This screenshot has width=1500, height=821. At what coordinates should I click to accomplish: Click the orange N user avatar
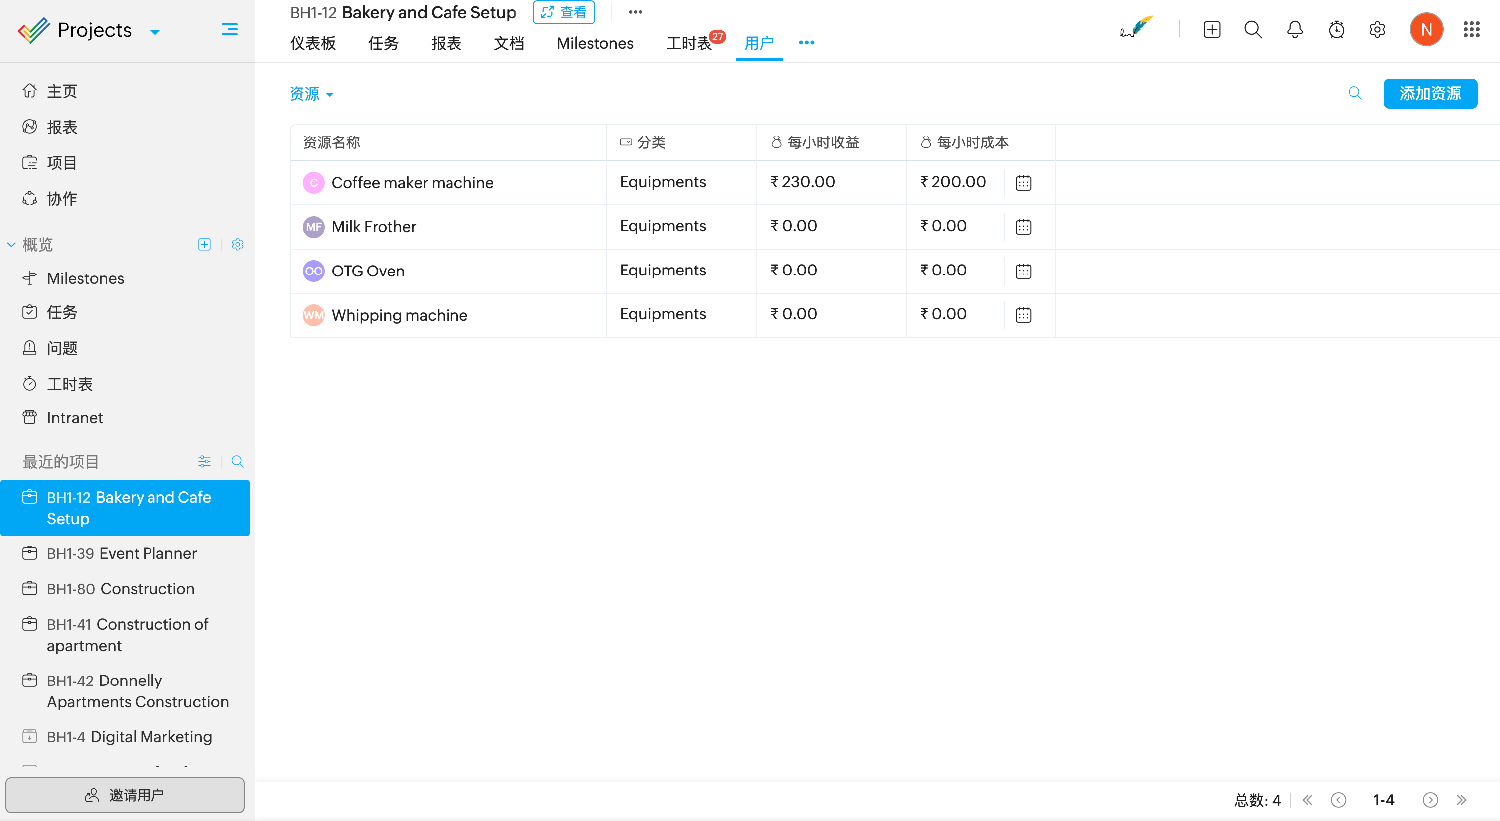(1426, 30)
